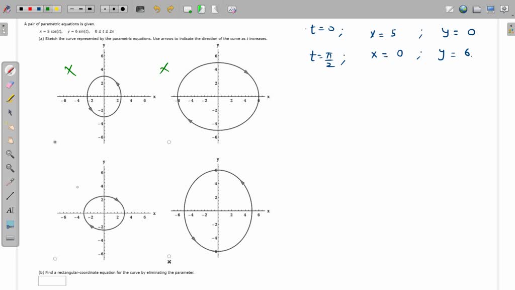Expand the left sidebar panel chevron
Viewport: 515px width, 290px height.
point(4,27)
